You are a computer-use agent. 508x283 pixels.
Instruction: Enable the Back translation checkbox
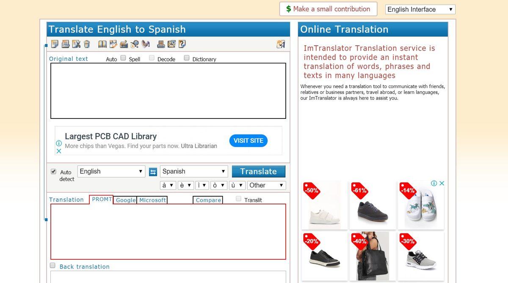pyautogui.click(x=53, y=266)
